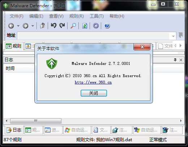The height and width of the screenshot is (147, 188).
Task: Open the Back history dropdown arrow
Action: point(18,26)
